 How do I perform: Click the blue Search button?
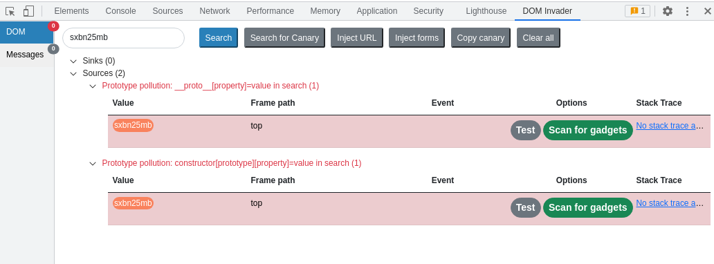(x=219, y=38)
